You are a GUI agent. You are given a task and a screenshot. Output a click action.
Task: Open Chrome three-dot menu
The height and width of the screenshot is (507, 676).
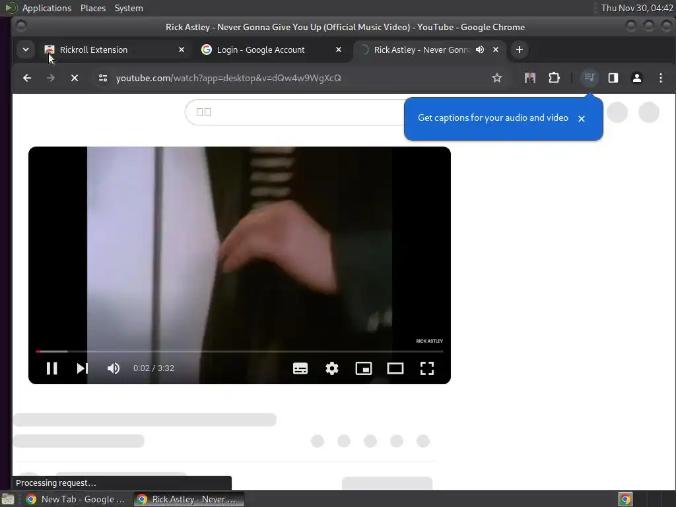661,78
